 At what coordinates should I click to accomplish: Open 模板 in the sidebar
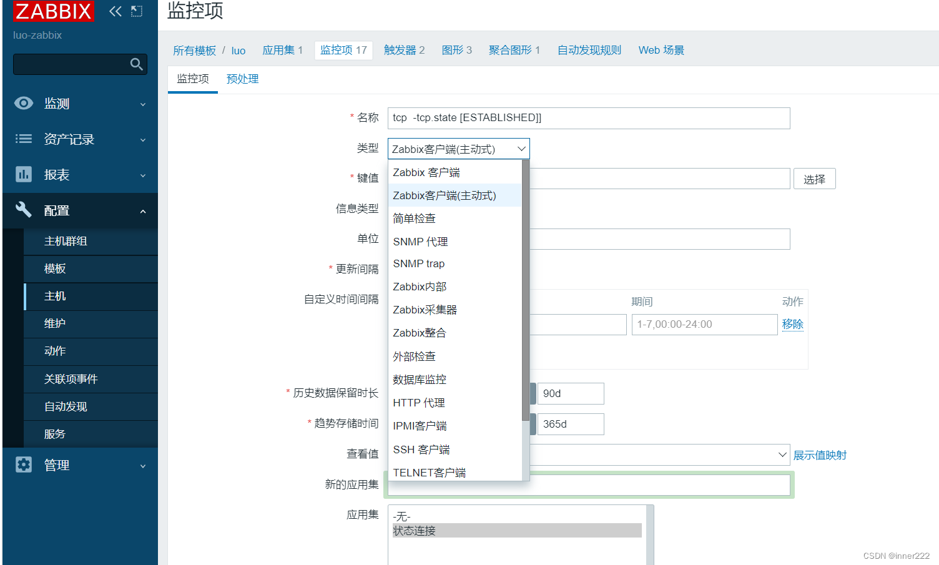[91, 269]
